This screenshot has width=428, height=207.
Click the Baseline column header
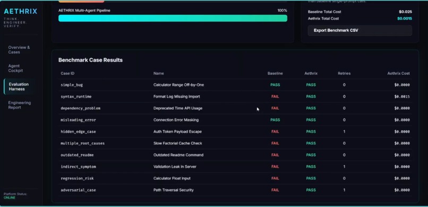click(275, 74)
